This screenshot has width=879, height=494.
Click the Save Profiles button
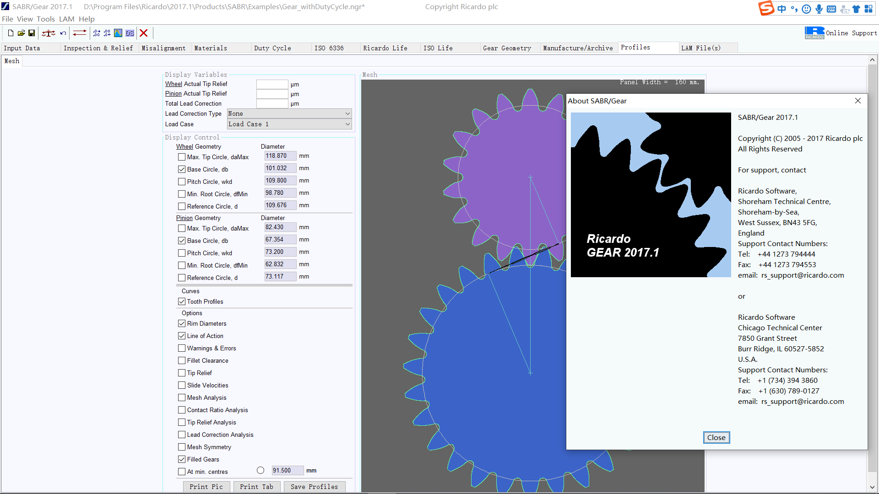tap(315, 487)
